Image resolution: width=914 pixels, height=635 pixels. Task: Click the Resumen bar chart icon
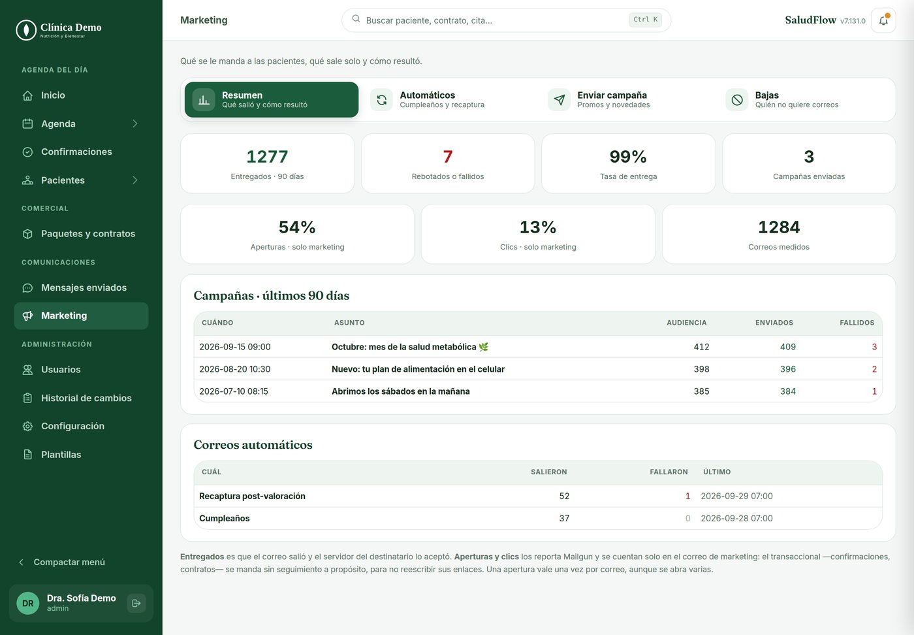coord(204,100)
